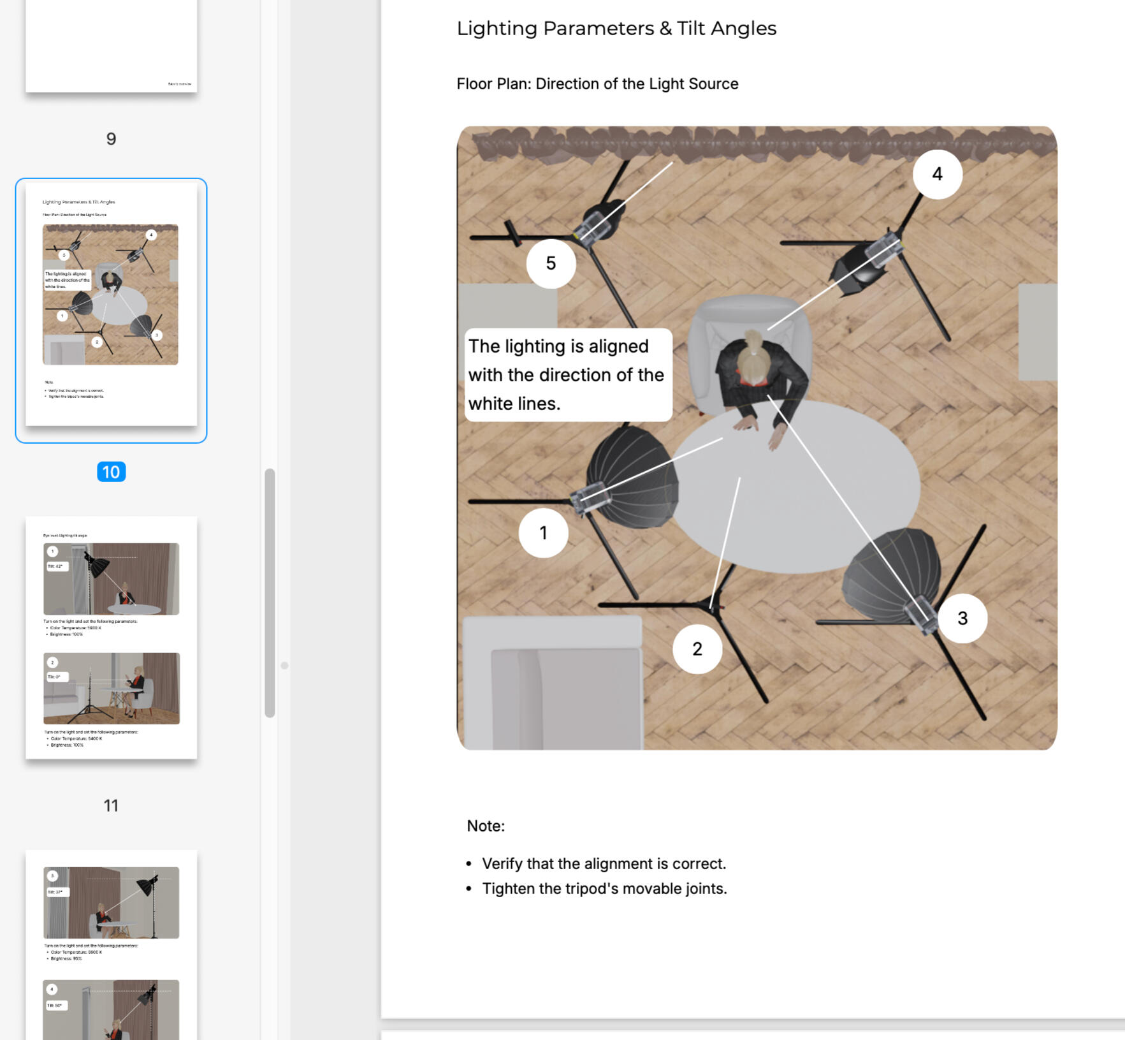
Task: Click the number 3 circle marker
Action: point(962,618)
